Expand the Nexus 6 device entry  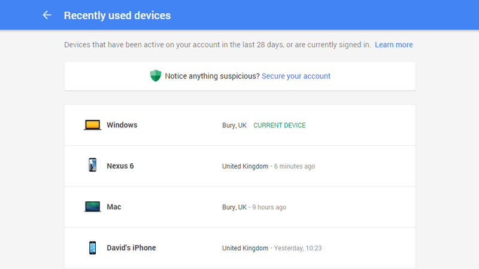pos(240,166)
